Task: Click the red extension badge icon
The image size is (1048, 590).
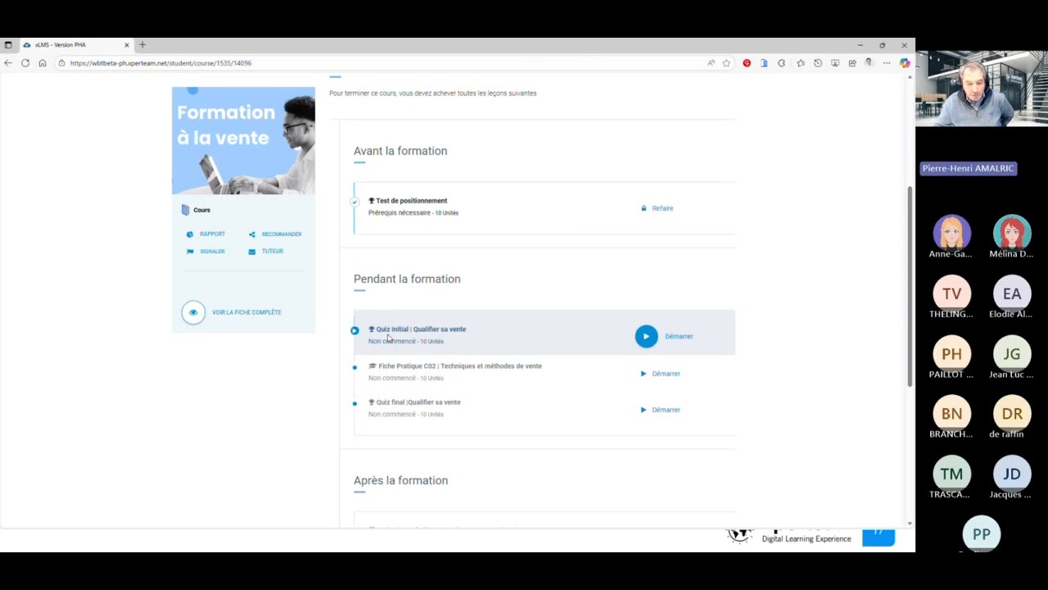Action: click(x=747, y=63)
